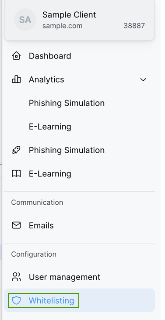The height and width of the screenshot is (320, 165).
Task: Select Analytics menu label
Action: pos(46,79)
